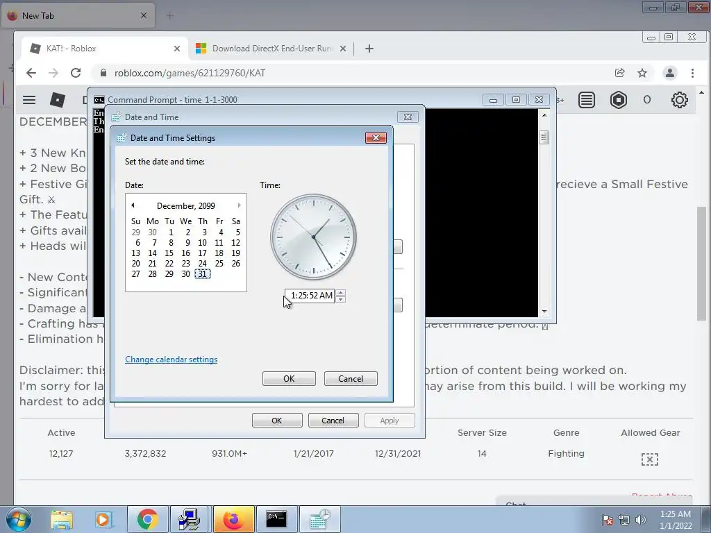Click the network tray icon
This screenshot has height=533, width=711.
pyautogui.click(x=624, y=520)
